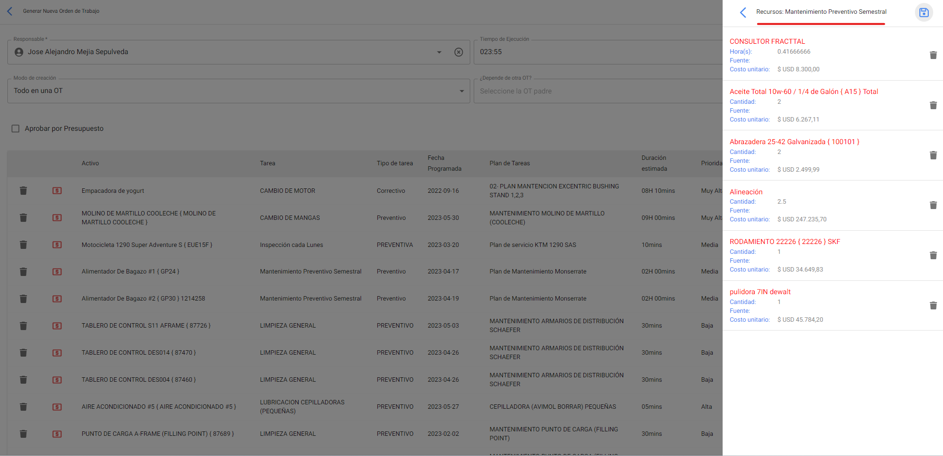Click the save icon in Recursos panel
Screen dimensions: 943x456
(923, 12)
